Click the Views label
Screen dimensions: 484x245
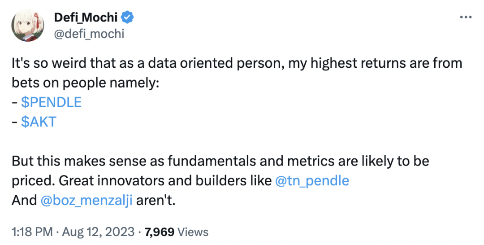point(193,232)
